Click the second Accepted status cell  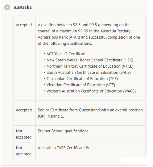(x=24, y=110)
